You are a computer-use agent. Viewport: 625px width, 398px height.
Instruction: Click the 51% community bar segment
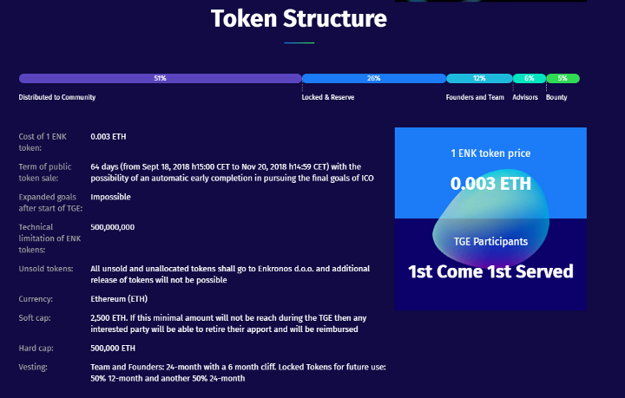tap(160, 78)
